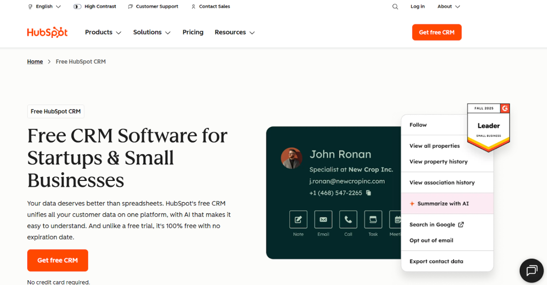Select View property history
Viewport: 547px width, 285px height.
point(439,162)
